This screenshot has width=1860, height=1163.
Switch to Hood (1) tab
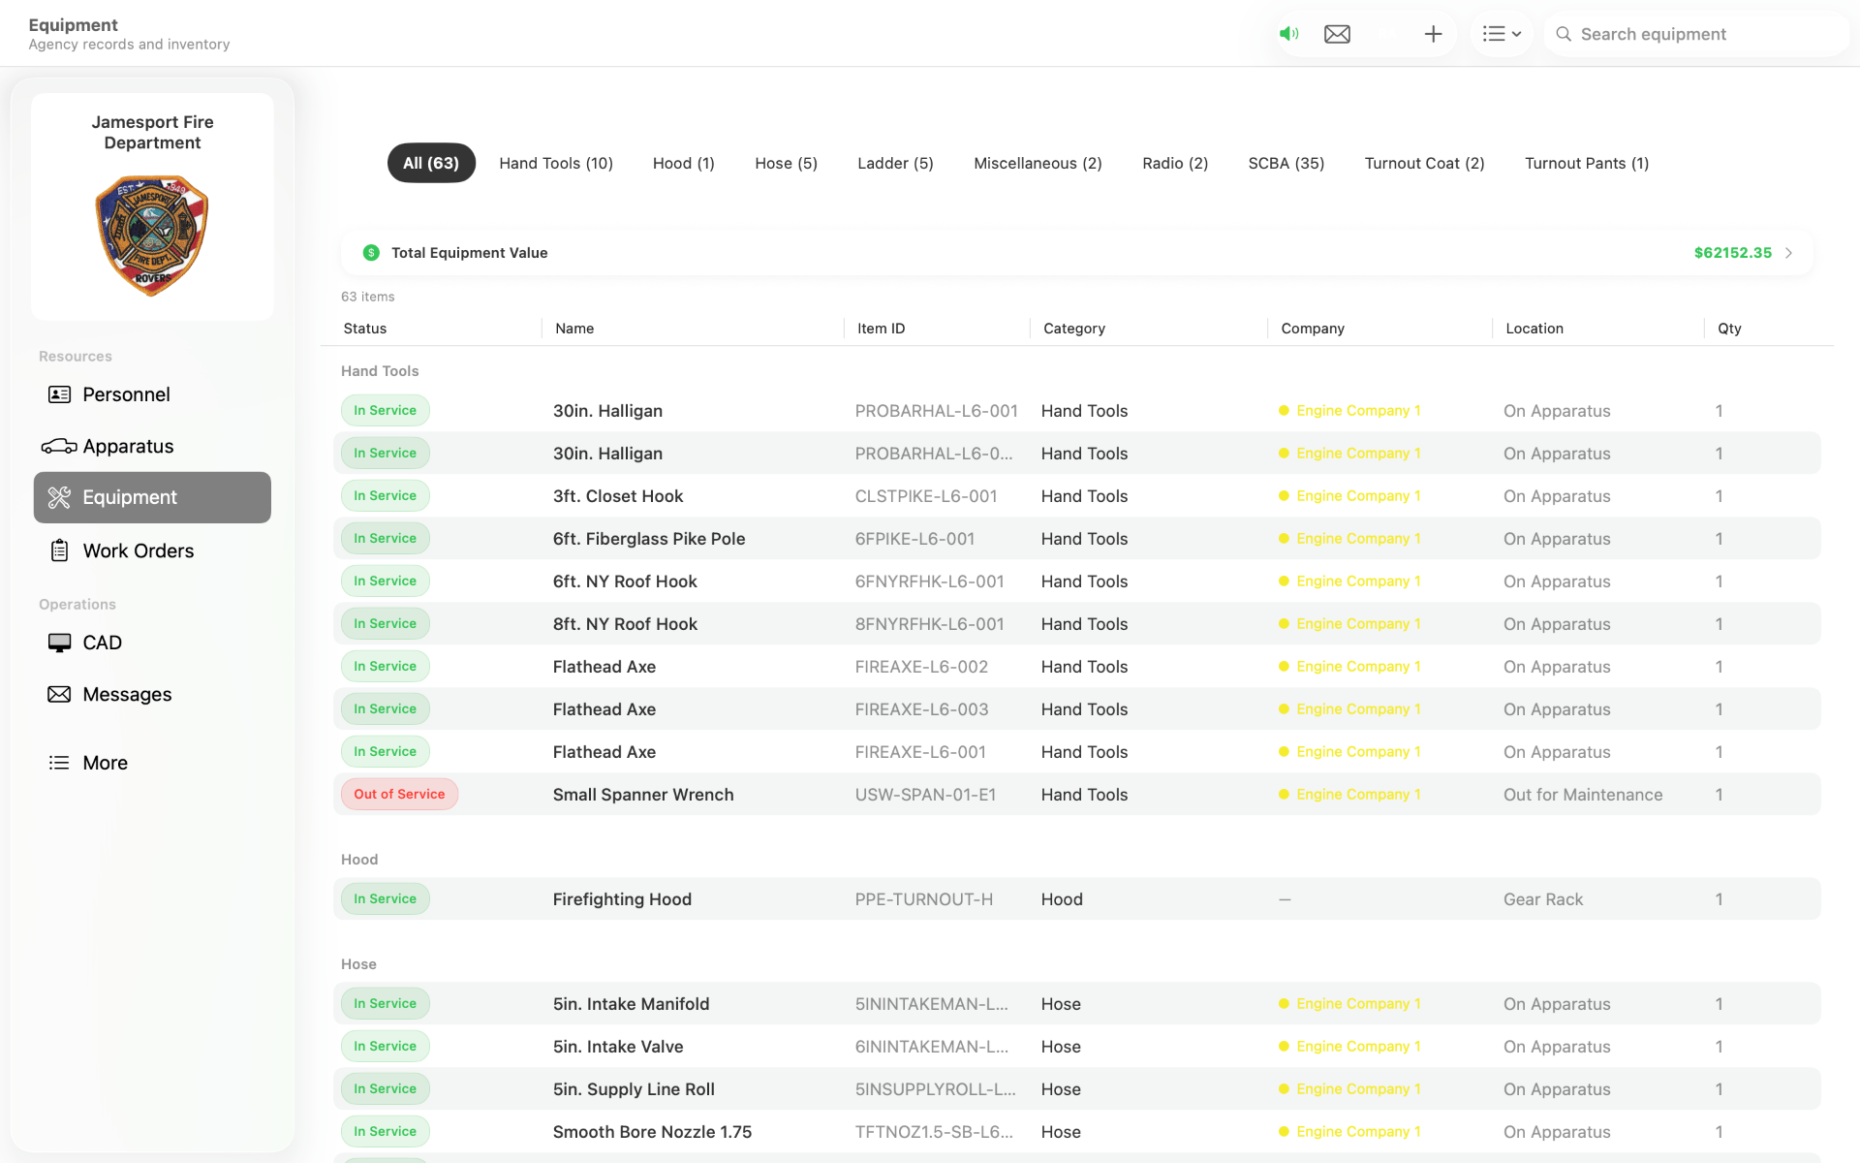tap(684, 163)
